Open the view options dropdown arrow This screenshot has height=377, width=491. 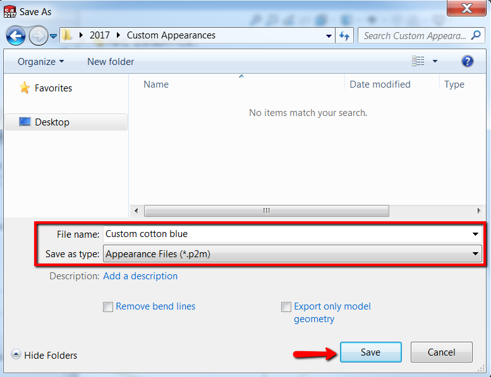point(435,61)
